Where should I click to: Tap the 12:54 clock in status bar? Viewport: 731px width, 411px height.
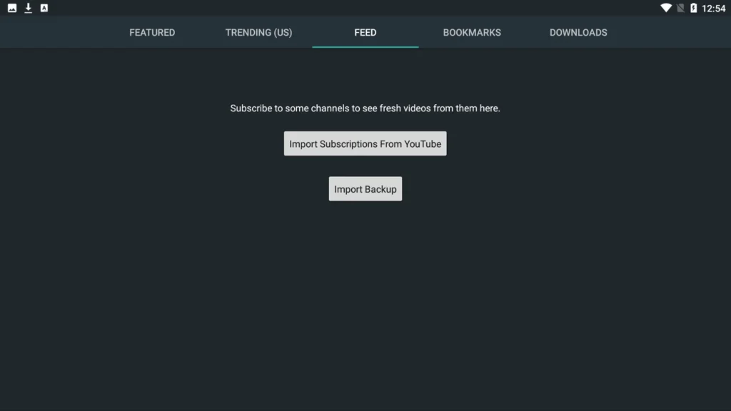[x=713, y=9]
